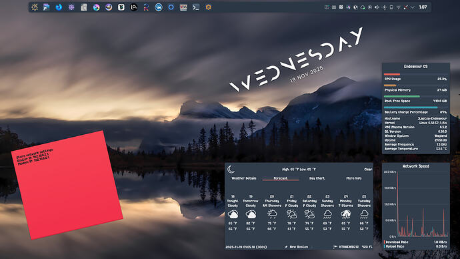Click the 1:07 clock in the panel
460x259 pixels.
[x=423, y=7]
